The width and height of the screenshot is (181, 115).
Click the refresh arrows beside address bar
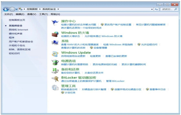tap(156, 9)
